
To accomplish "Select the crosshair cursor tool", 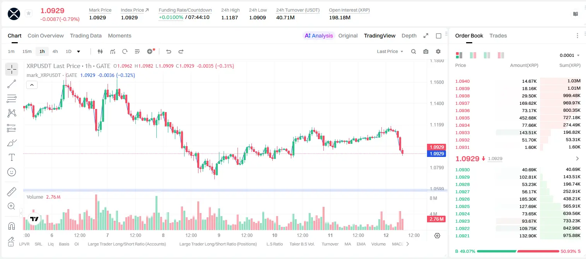I will pos(12,70).
